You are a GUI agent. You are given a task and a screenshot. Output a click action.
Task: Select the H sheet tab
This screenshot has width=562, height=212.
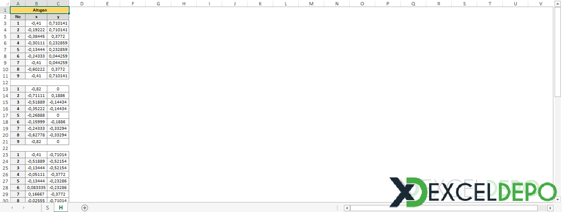coord(60,208)
